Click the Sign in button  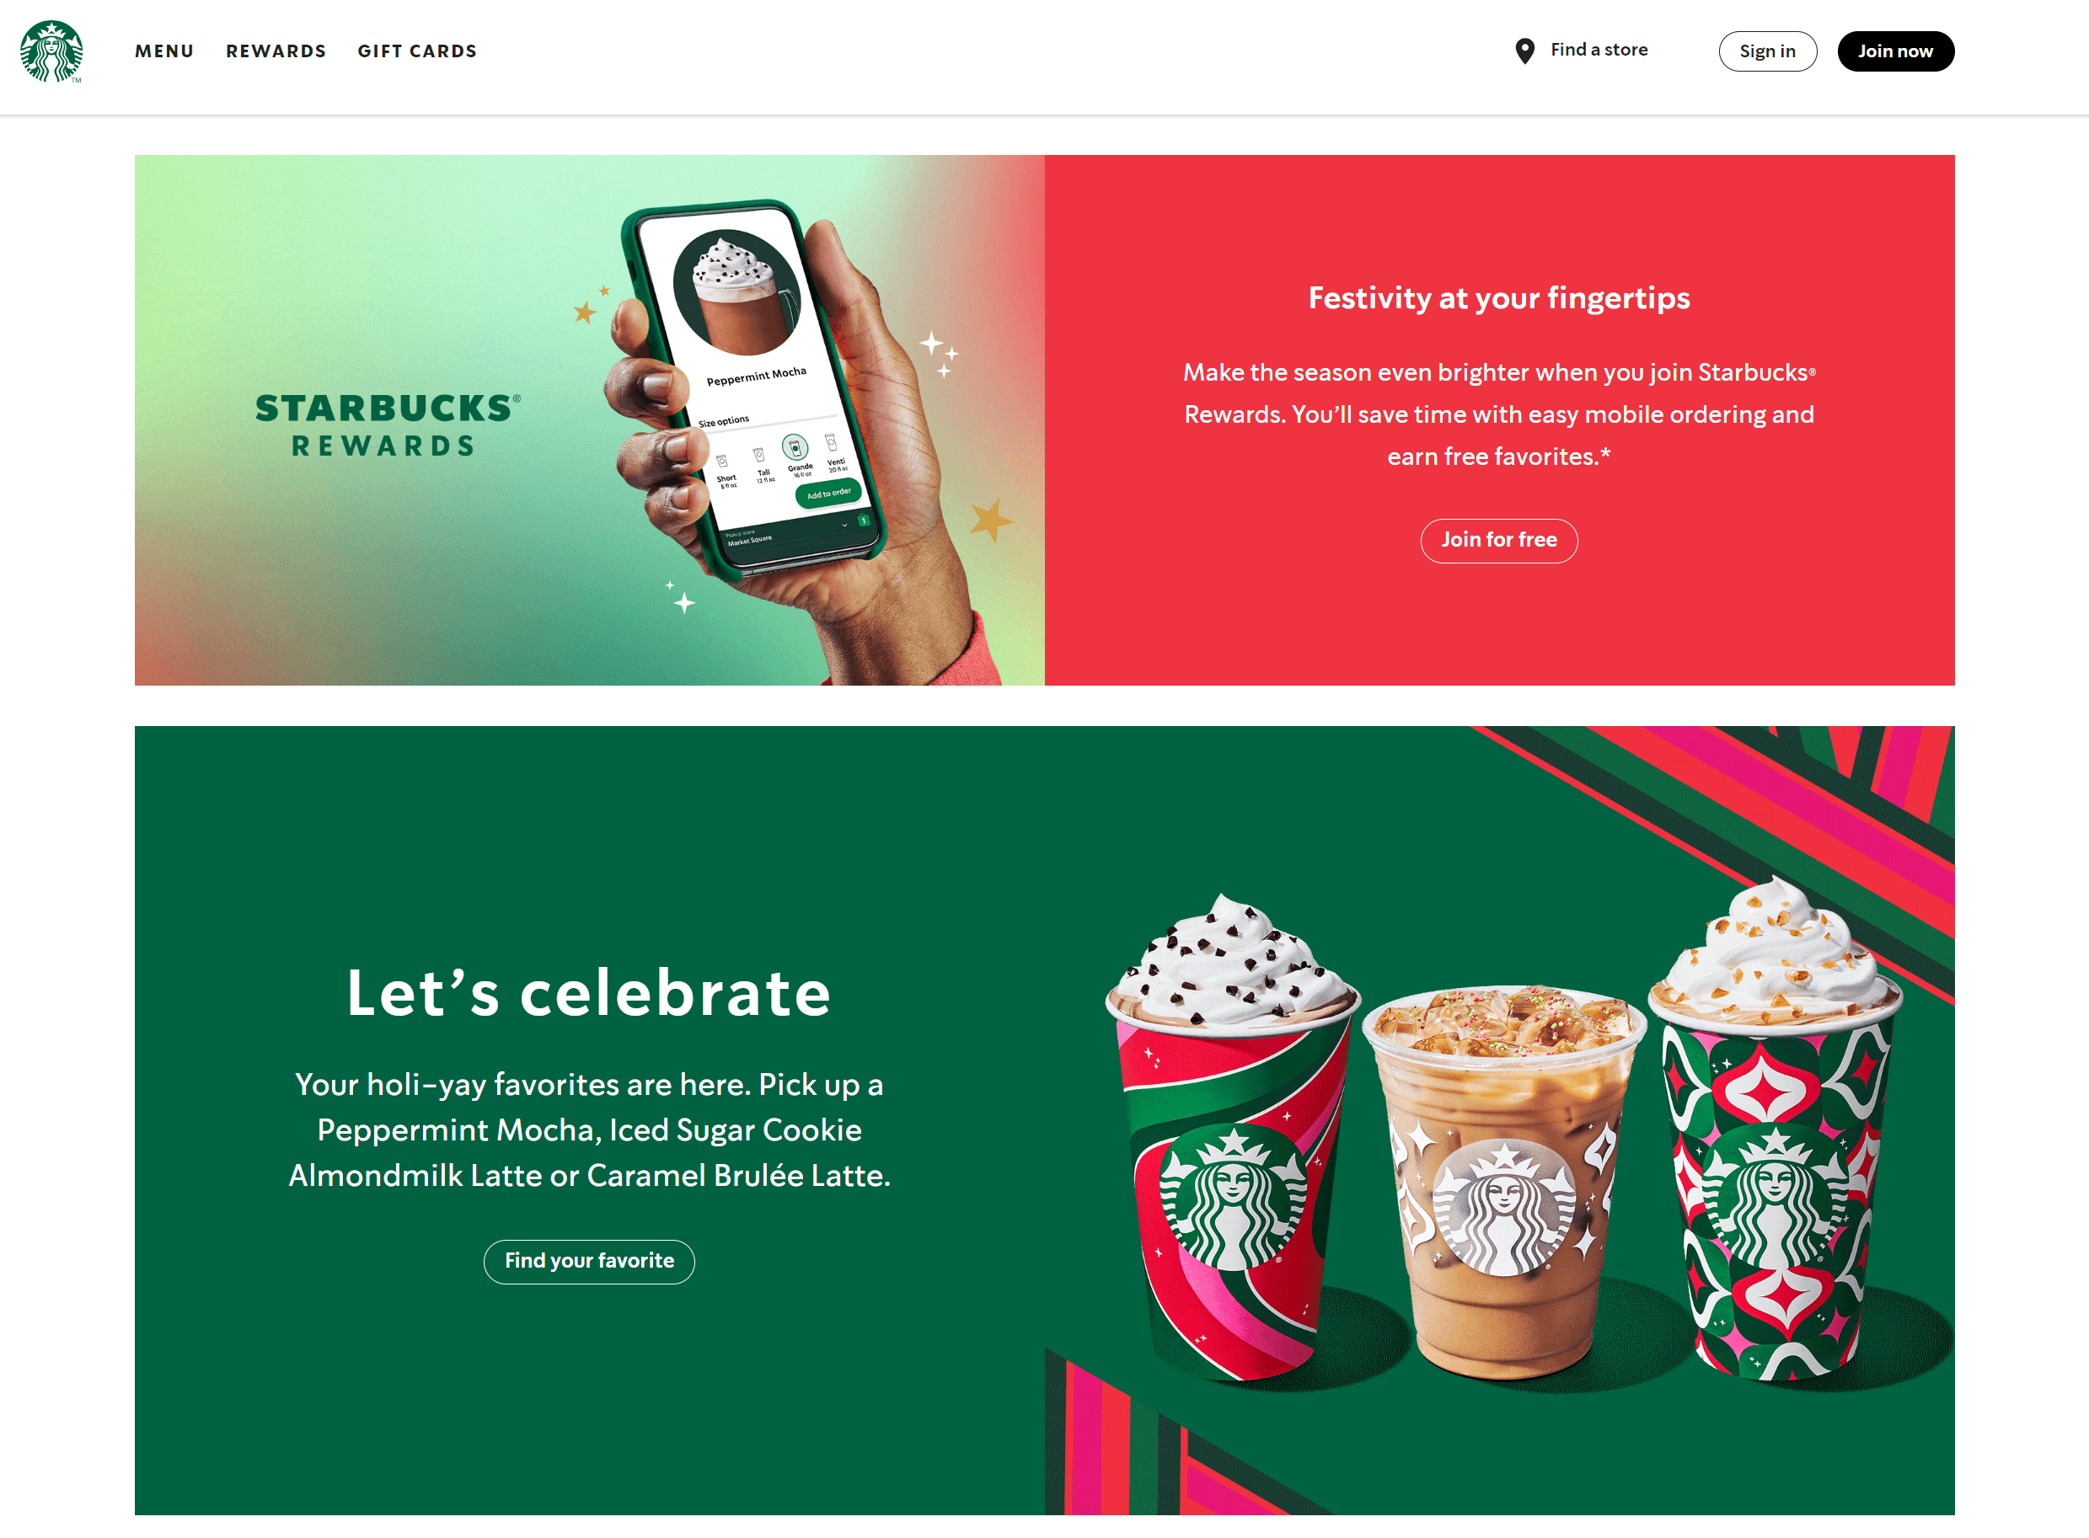click(x=1765, y=51)
